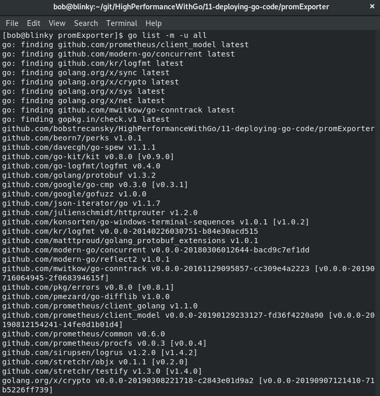This screenshot has width=380, height=396.
Task: Click the github.com/prometheus/procfs v0.0.3 line
Action: (x=104, y=343)
